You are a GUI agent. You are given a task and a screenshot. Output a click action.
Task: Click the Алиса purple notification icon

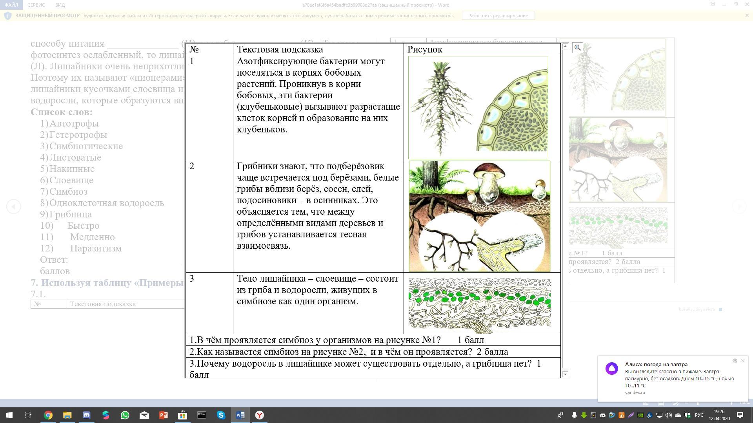[x=612, y=369]
